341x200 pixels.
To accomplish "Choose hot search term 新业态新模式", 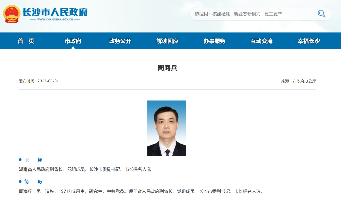I will tap(247, 14).
